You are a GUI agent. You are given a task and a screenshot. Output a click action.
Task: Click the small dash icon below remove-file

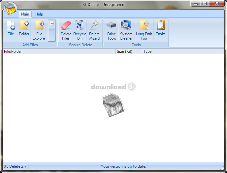tap(52, 30)
